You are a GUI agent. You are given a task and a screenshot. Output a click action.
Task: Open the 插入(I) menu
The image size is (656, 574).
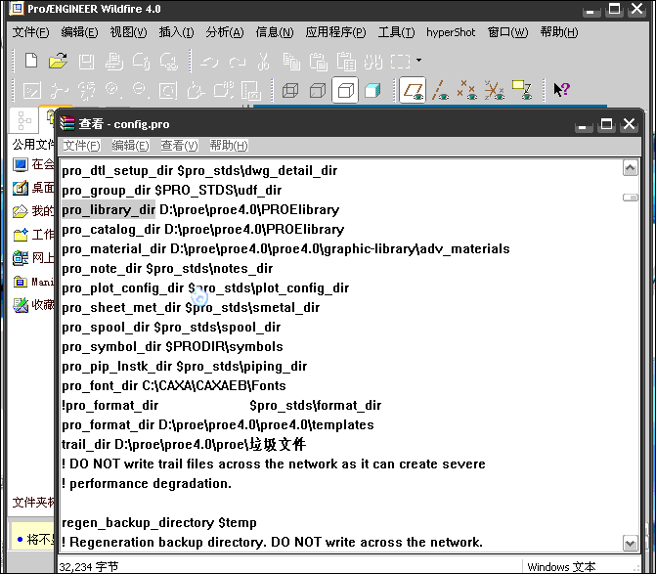(x=176, y=32)
